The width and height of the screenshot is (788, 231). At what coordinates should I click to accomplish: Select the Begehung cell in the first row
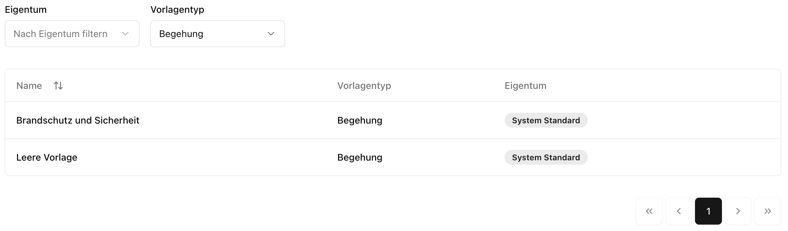[360, 120]
